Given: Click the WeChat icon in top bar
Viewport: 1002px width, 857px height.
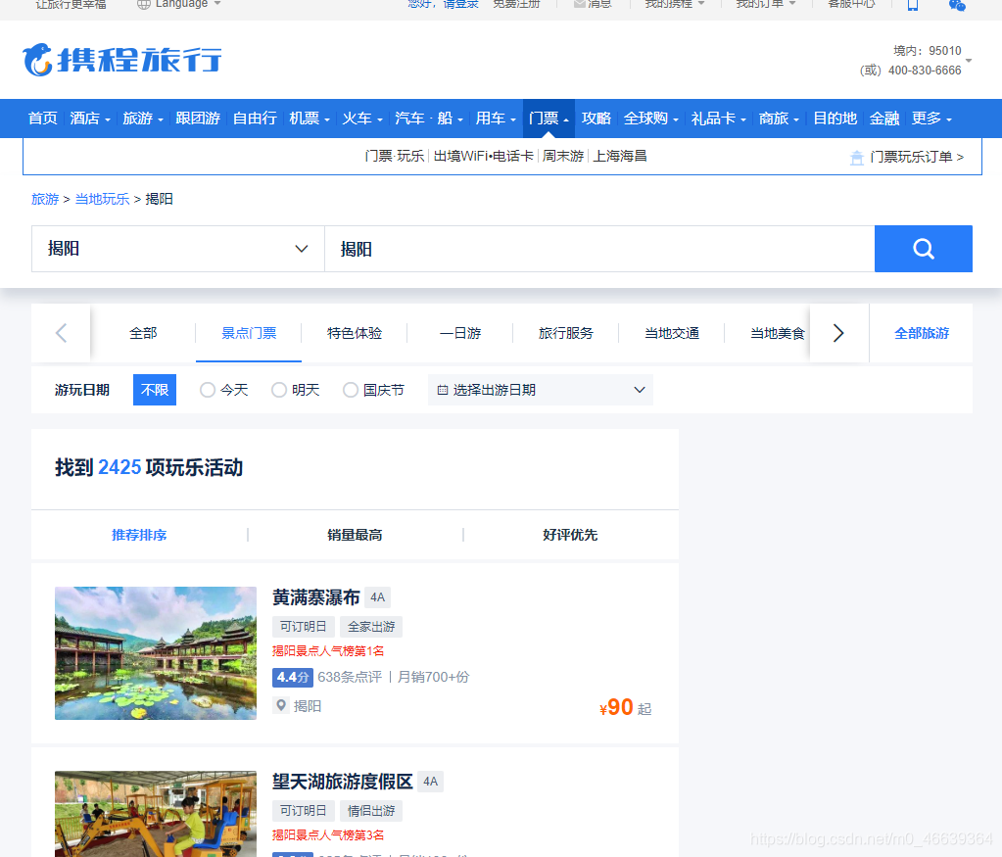Looking at the screenshot, I should coord(957,5).
